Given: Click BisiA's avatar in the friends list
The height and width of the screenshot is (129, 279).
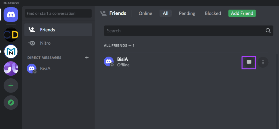Looking at the screenshot, I should click(x=109, y=62).
